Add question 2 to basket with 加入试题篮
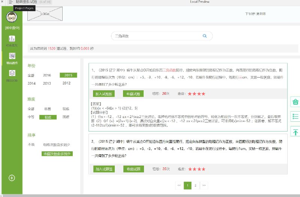 click(104, 169)
